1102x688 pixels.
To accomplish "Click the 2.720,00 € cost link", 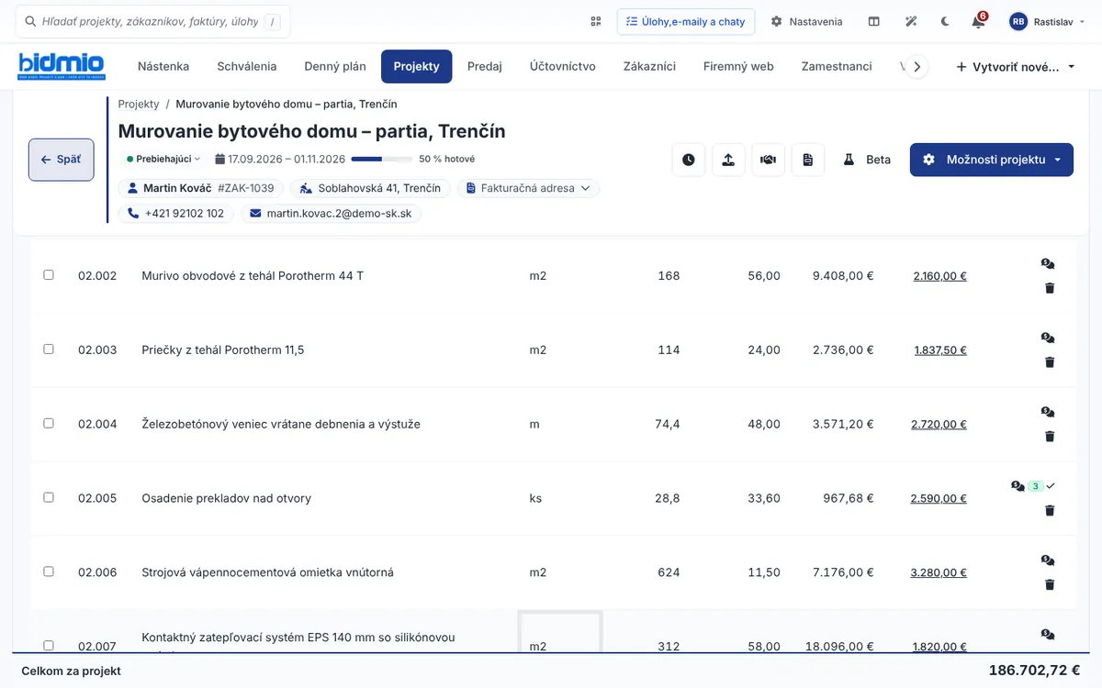I will click(x=939, y=424).
